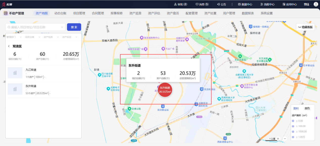Open the 应用中心 app center grid
Screen dimensions: 320x146
coord(289,4)
